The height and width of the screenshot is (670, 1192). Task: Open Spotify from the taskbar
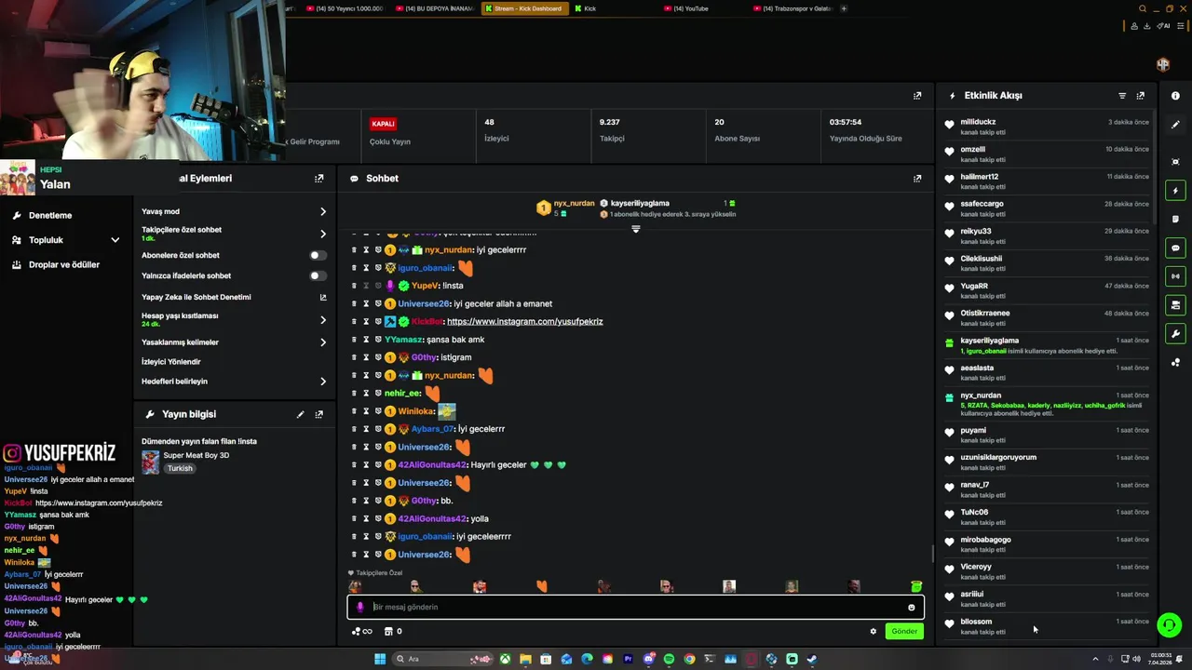pyautogui.click(x=669, y=659)
